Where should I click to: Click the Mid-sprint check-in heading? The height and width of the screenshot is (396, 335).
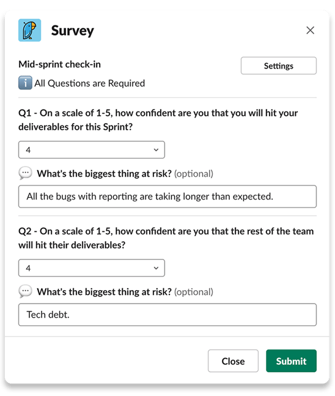[x=59, y=64]
